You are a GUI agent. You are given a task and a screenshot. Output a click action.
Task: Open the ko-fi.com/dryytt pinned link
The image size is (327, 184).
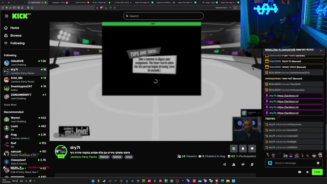click(x=280, y=50)
